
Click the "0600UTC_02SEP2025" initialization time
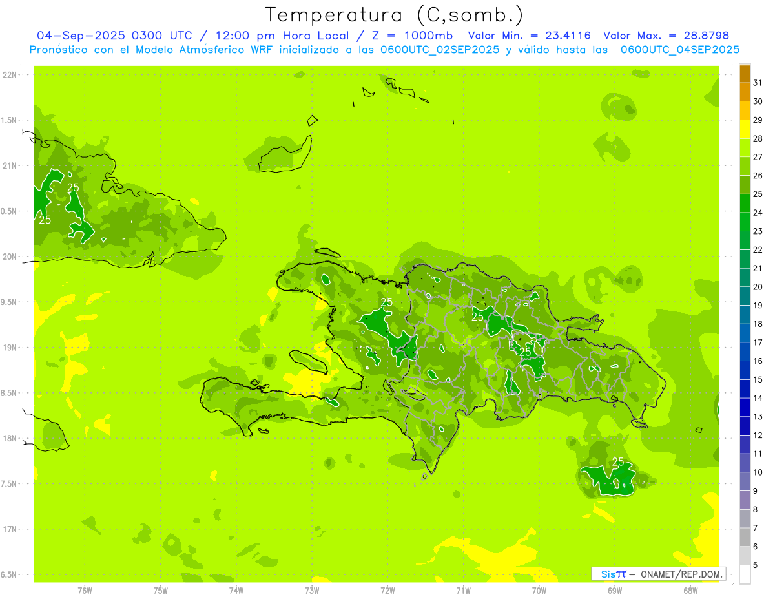pyautogui.click(x=438, y=49)
